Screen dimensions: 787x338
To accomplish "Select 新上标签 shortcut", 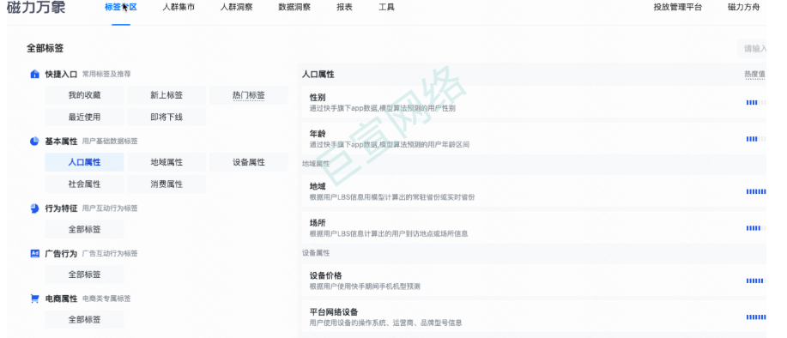I will [x=166, y=95].
